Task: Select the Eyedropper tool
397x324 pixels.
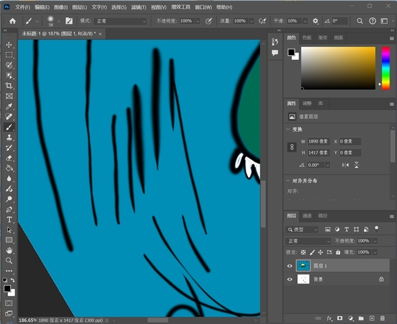Action: pyautogui.click(x=9, y=107)
